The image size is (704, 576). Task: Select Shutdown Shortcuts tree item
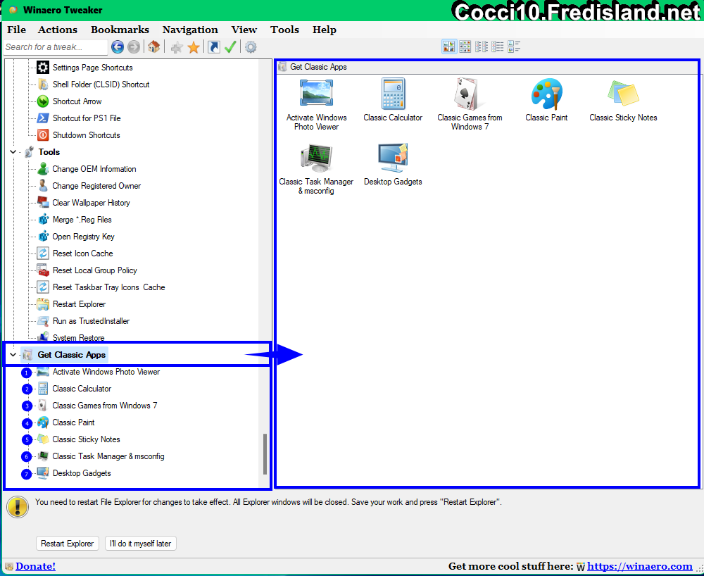click(86, 135)
